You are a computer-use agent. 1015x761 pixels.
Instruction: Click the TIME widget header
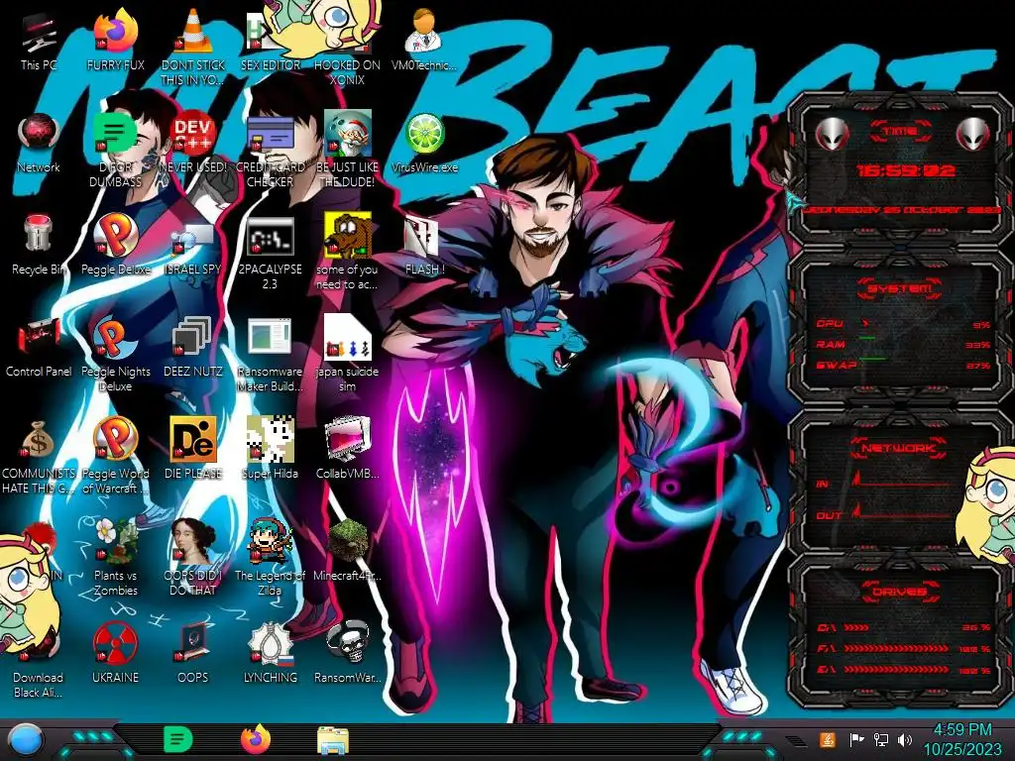[x=900, y=132]
